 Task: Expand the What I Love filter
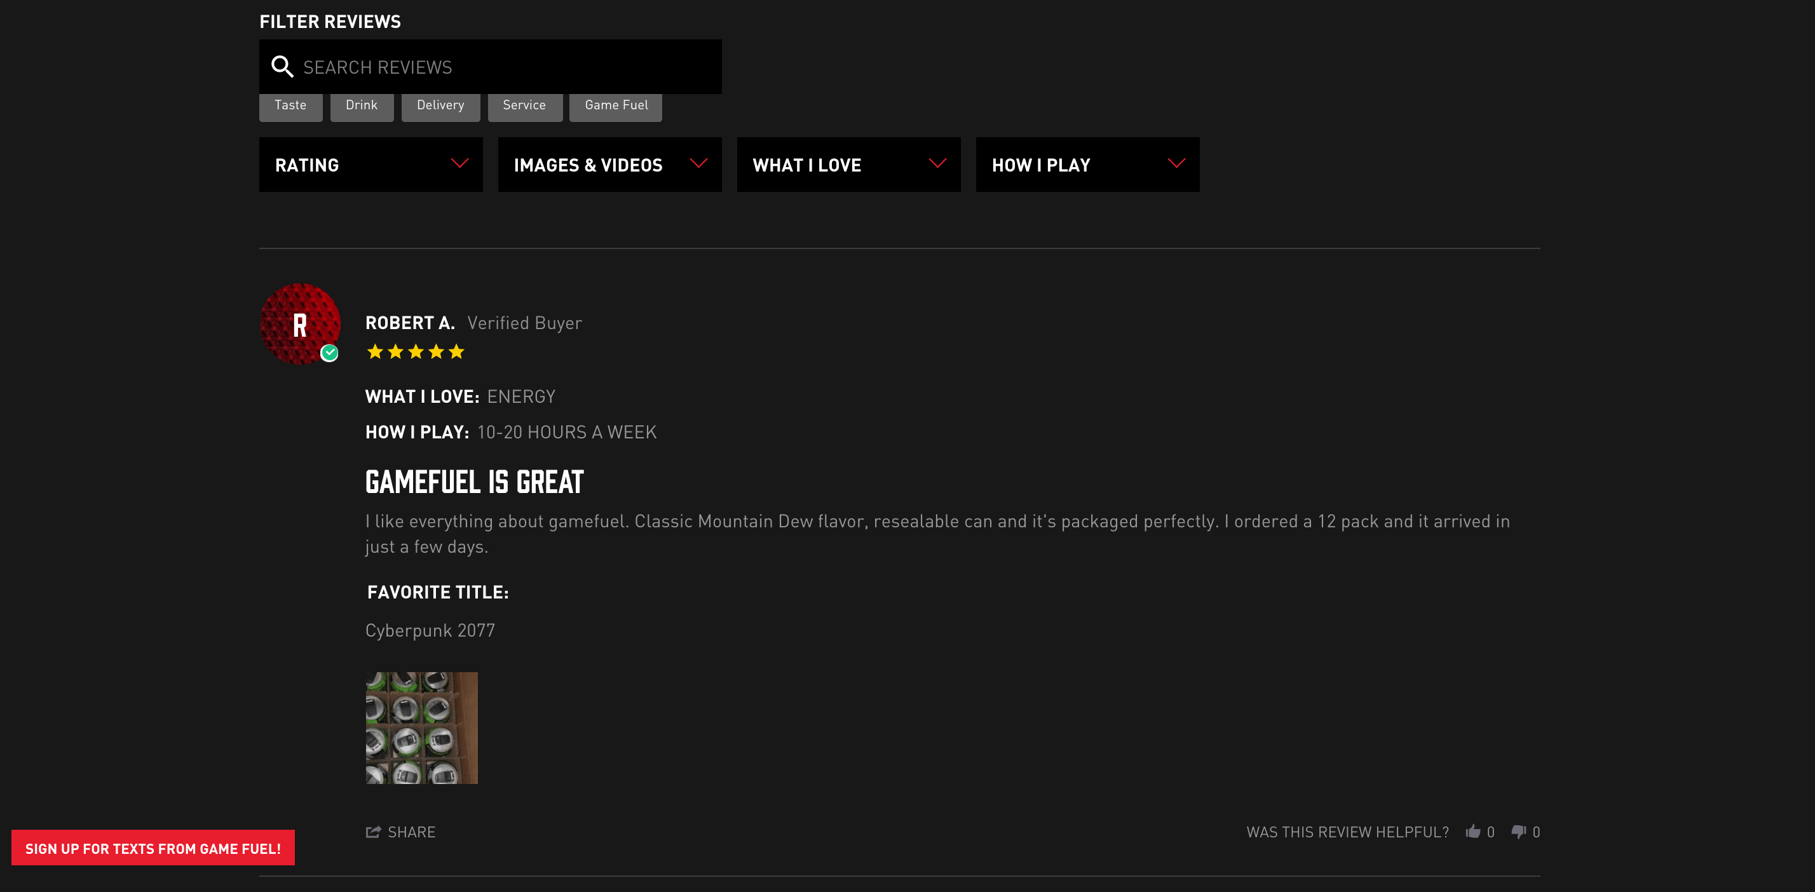848,165
